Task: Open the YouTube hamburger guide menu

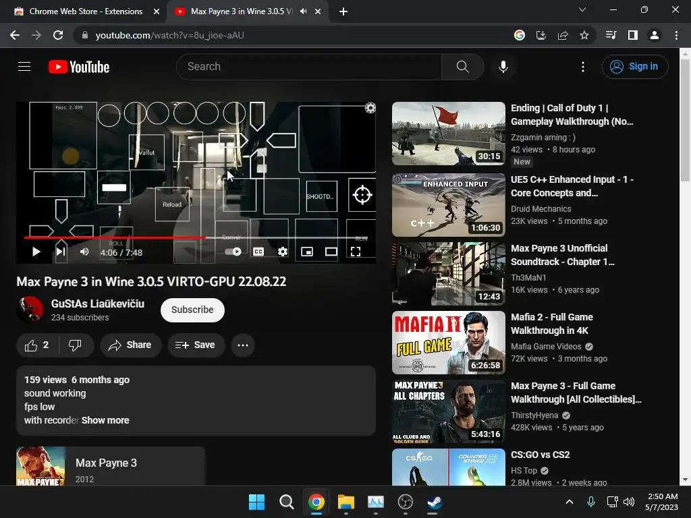Action: (x=24, y=67)
